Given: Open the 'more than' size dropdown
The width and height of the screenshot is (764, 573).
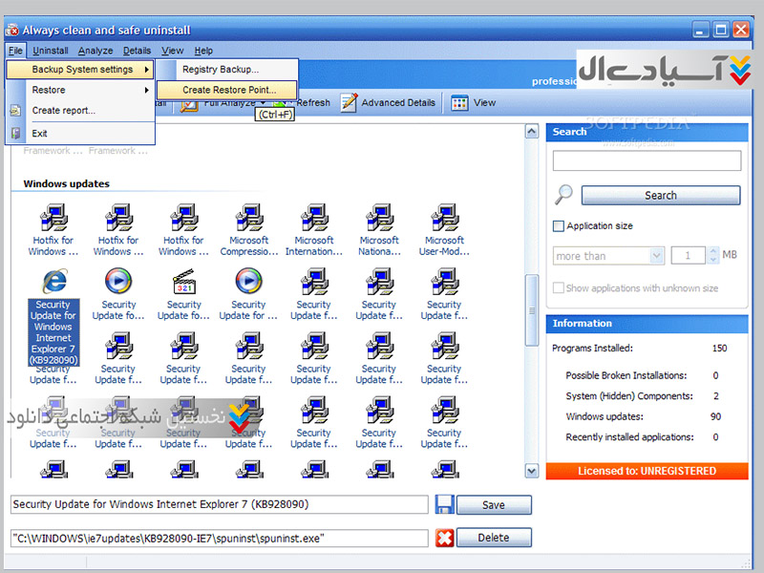Looking at the screenshot, I should (656, 256).
